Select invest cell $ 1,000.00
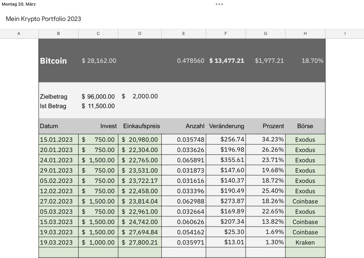Viewport: 364px width, 258px height. (98, 242)
